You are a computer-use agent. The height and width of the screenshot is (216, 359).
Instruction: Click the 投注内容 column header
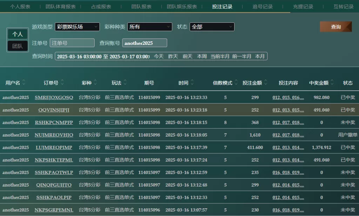click(288, 83)
